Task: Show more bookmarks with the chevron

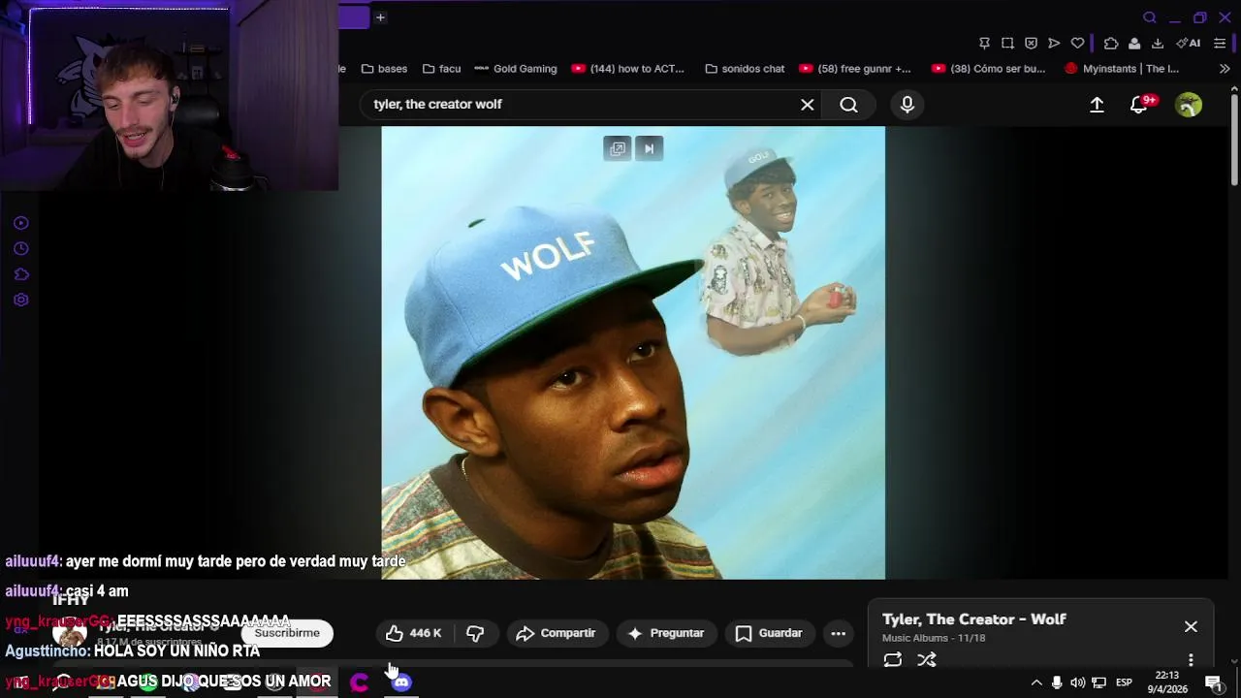Action: (x=1225, y=69)
